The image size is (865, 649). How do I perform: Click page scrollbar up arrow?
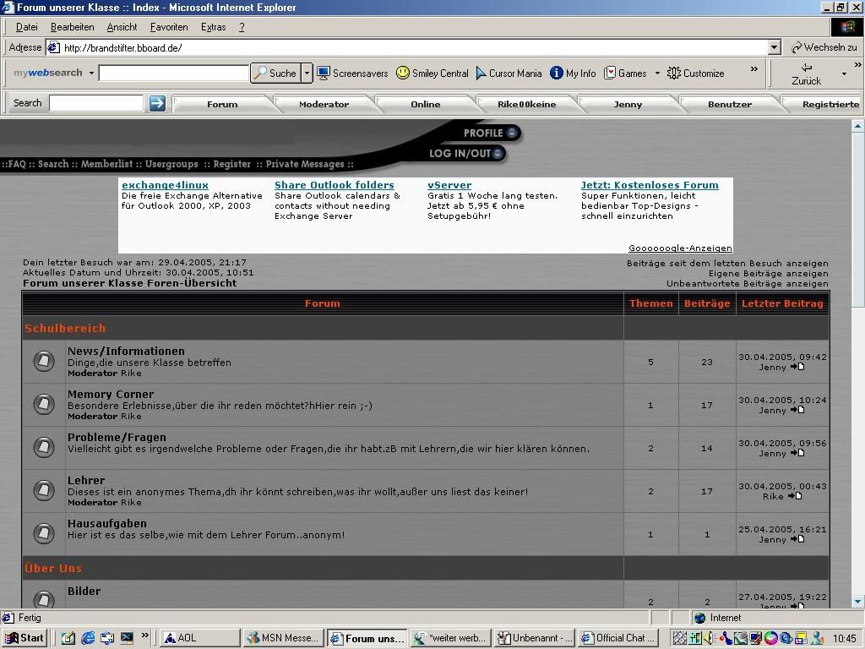coord(857,127)
